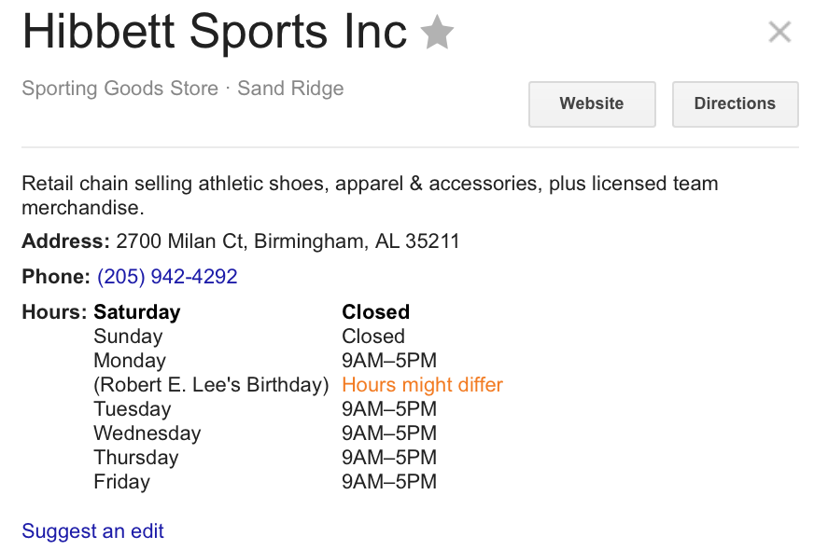Click the bold Saturday hours entry
Image resolution: width=814 pixels, height=550 pixels.
click(x=137, y=312)
